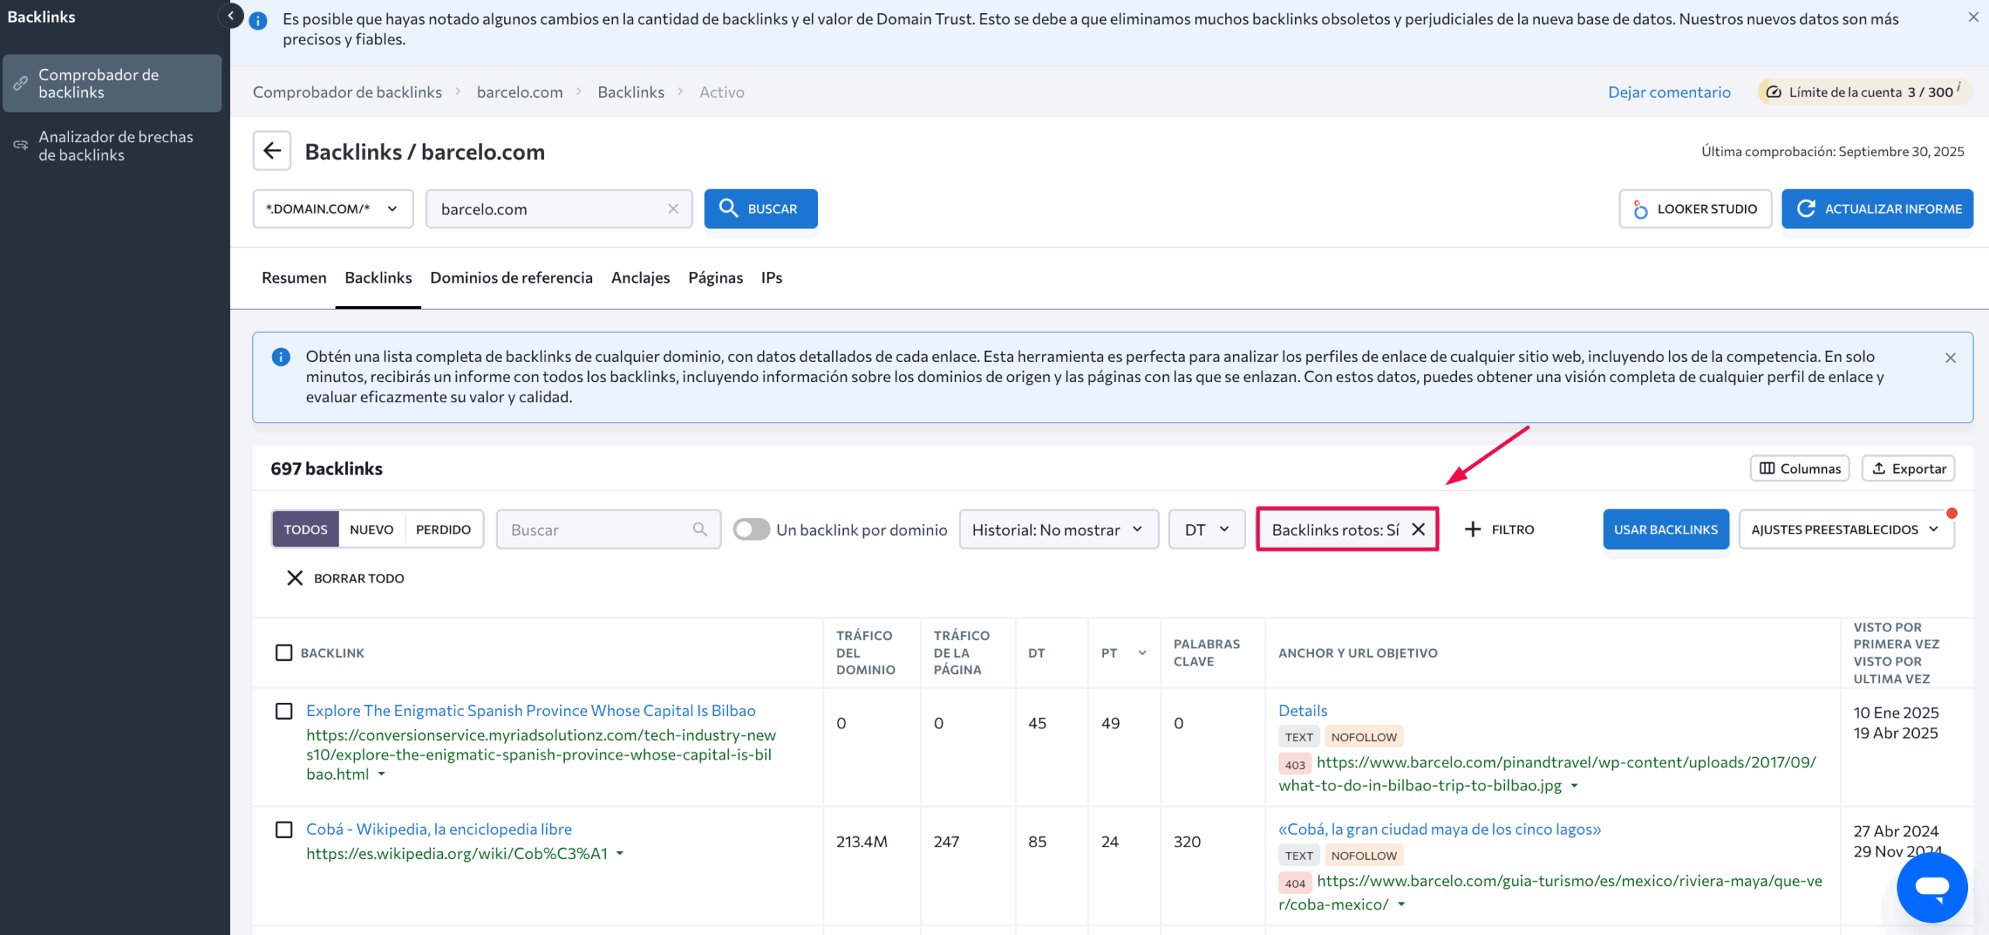Remove the Backlinks rotos filter X
This screenshot has width=1989, height=935.
pyautogui.click(x=1418, y=530)
